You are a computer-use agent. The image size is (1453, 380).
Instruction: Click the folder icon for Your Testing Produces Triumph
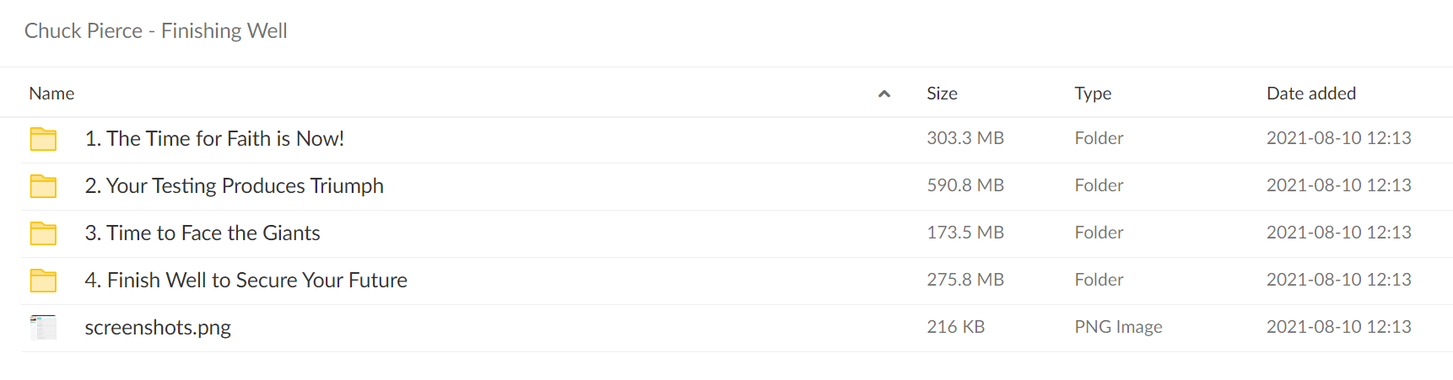coord(43,186)
